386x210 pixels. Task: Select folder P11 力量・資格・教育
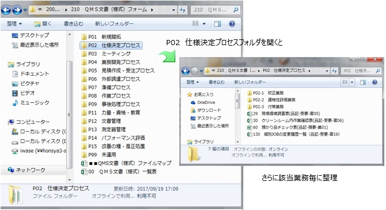pos(111,112)
